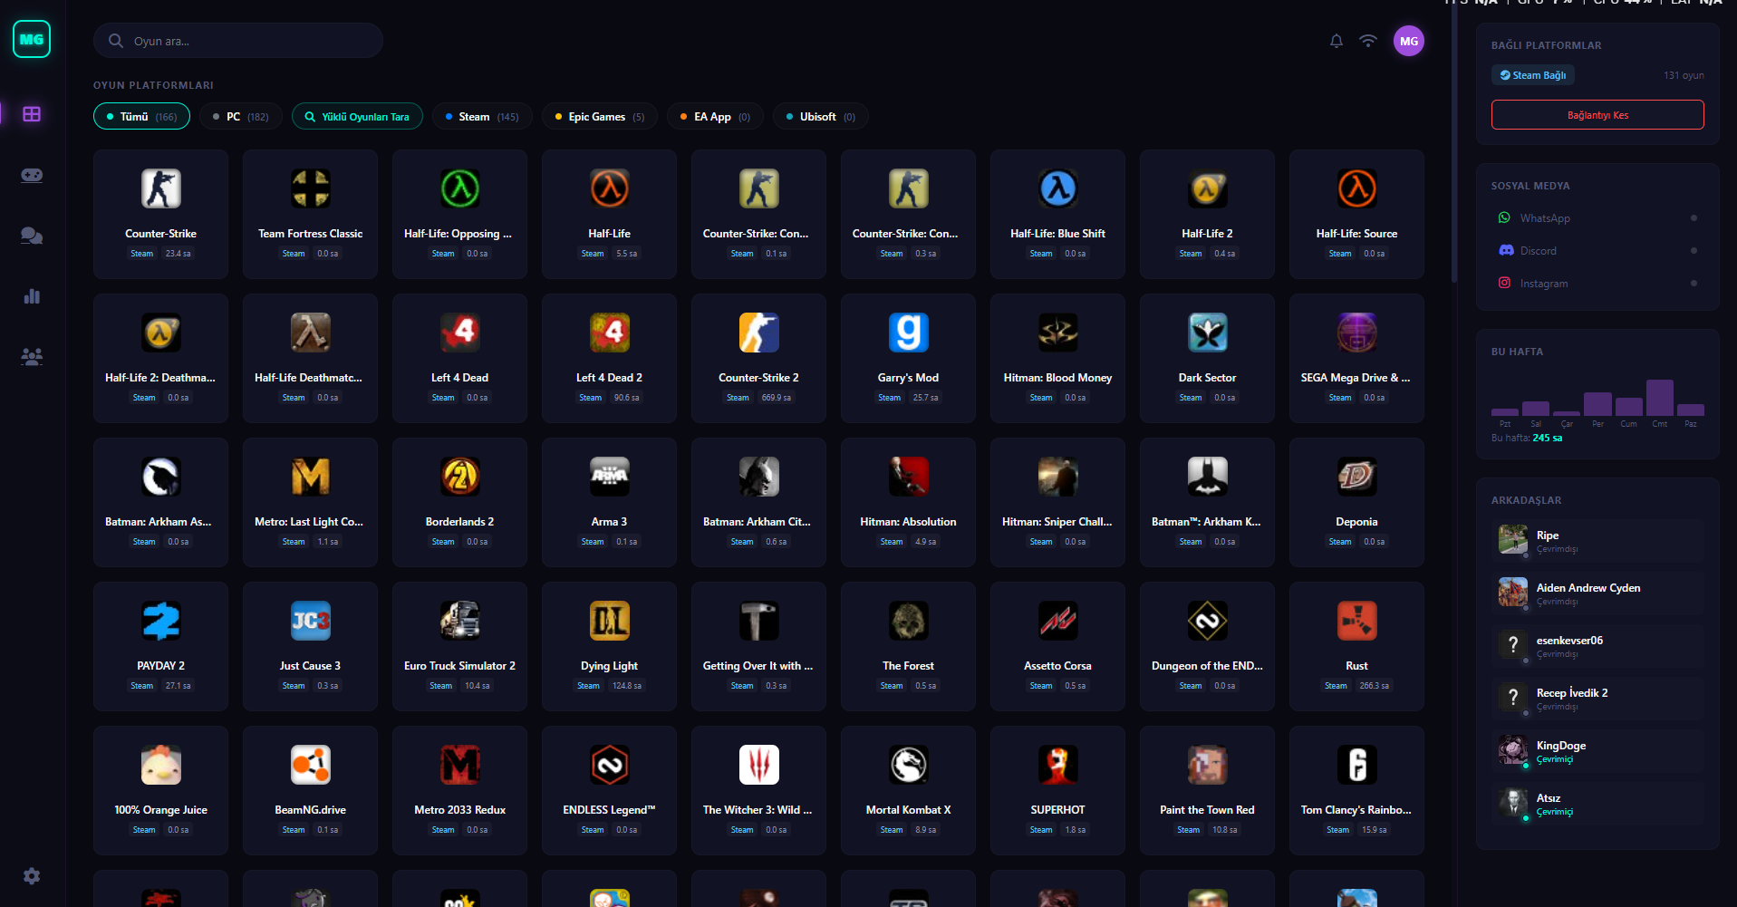Click the Mortal Kombat X icon
This screenshot has width=1737, height=907.
click(x=909, y=765)
